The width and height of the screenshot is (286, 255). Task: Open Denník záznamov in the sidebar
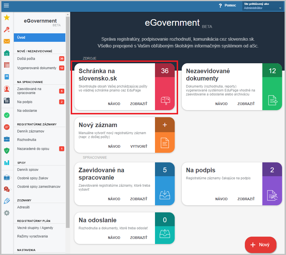(39, 131)
